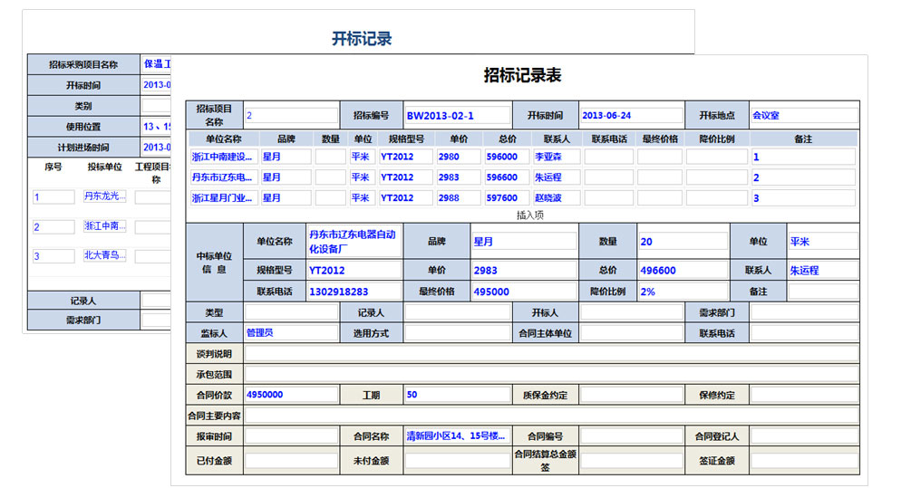Select the 浙江星月门业... unit name cell
The height and width of the screenshot is (488, 911).
click(x=223, y=198)
